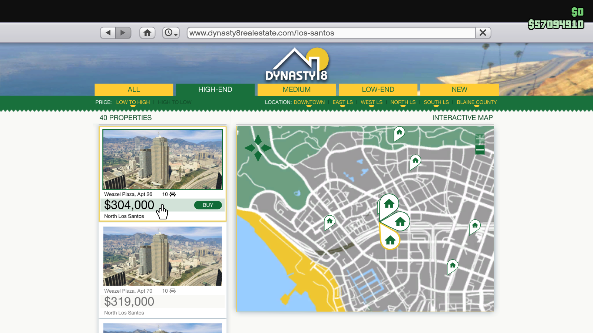This screenshot has width=593, height=333.
Task: Filter location by WEST LS
Action: pyautogui.click(x=371, y=102)
